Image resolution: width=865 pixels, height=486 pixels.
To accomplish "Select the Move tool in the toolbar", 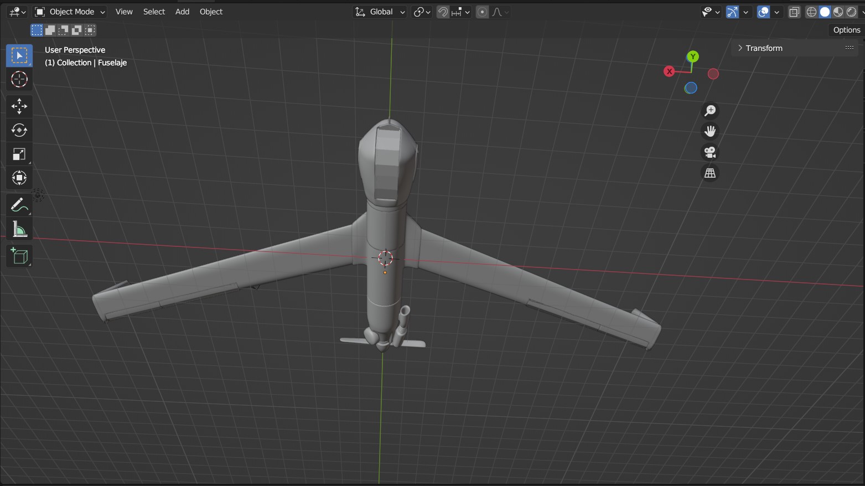I will coord(19,106).
